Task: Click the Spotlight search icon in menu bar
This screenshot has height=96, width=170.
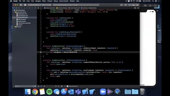Action: 153,1
